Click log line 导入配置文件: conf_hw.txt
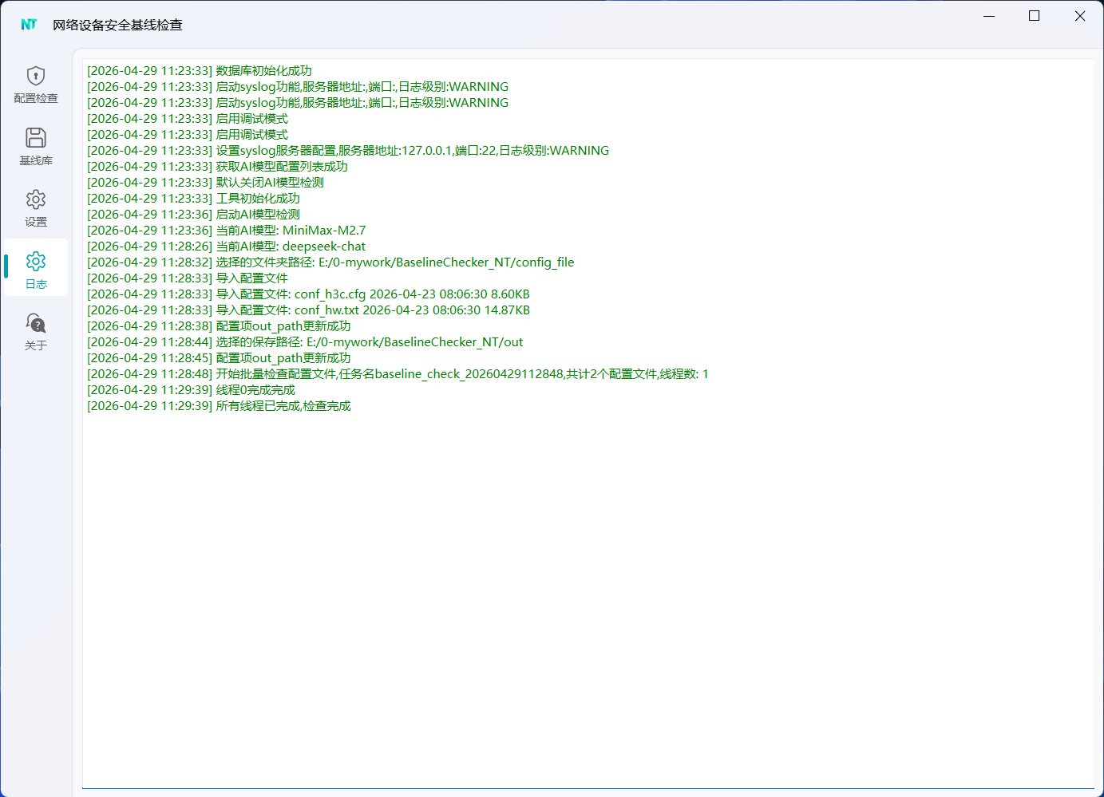 point(308,310)
